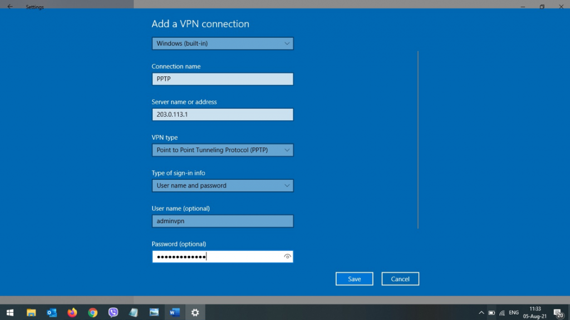Open File Explorer from the taskbar

pyautogui.click(x=31, y=312)
